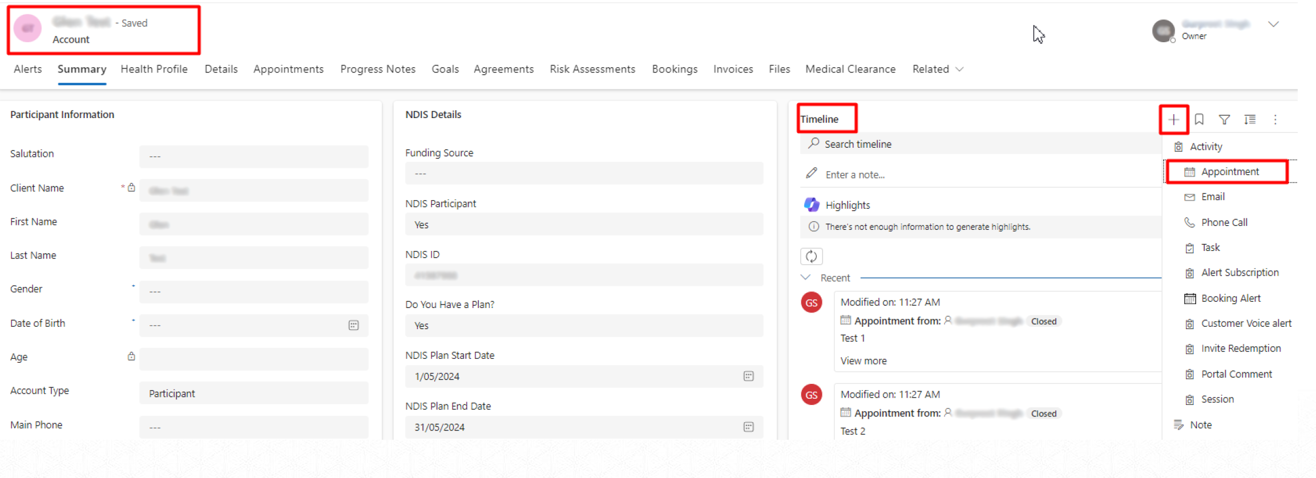
Task: Open NDIS Plan Start Date calendar picker
Action: (748, 376)
